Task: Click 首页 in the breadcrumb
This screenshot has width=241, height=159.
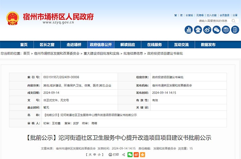Action: pos(27,53)
